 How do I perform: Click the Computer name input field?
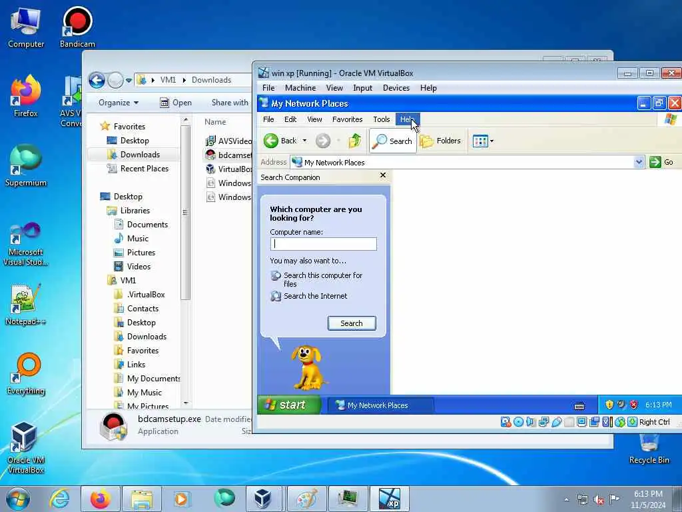(324, 244)
